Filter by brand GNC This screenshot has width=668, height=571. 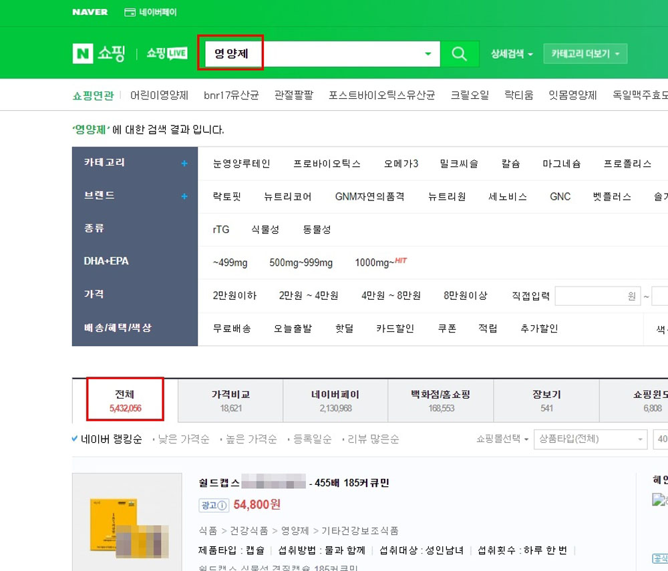pos(560,196)
